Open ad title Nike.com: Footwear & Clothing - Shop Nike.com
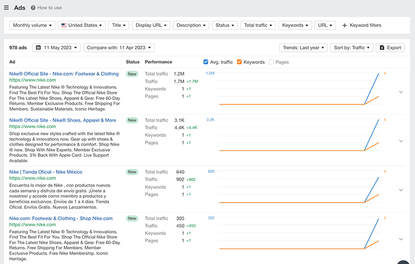This screenshot has height=264, width=415. [x=61, y=218]
